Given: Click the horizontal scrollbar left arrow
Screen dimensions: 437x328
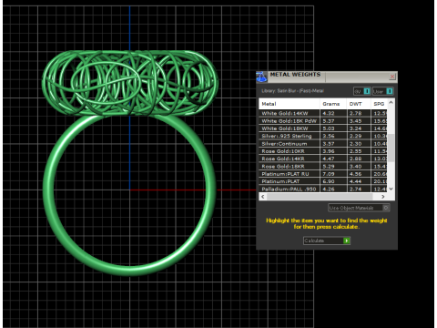Looking at the screenshot, I should pyautogui.click(x=263, y=197).
